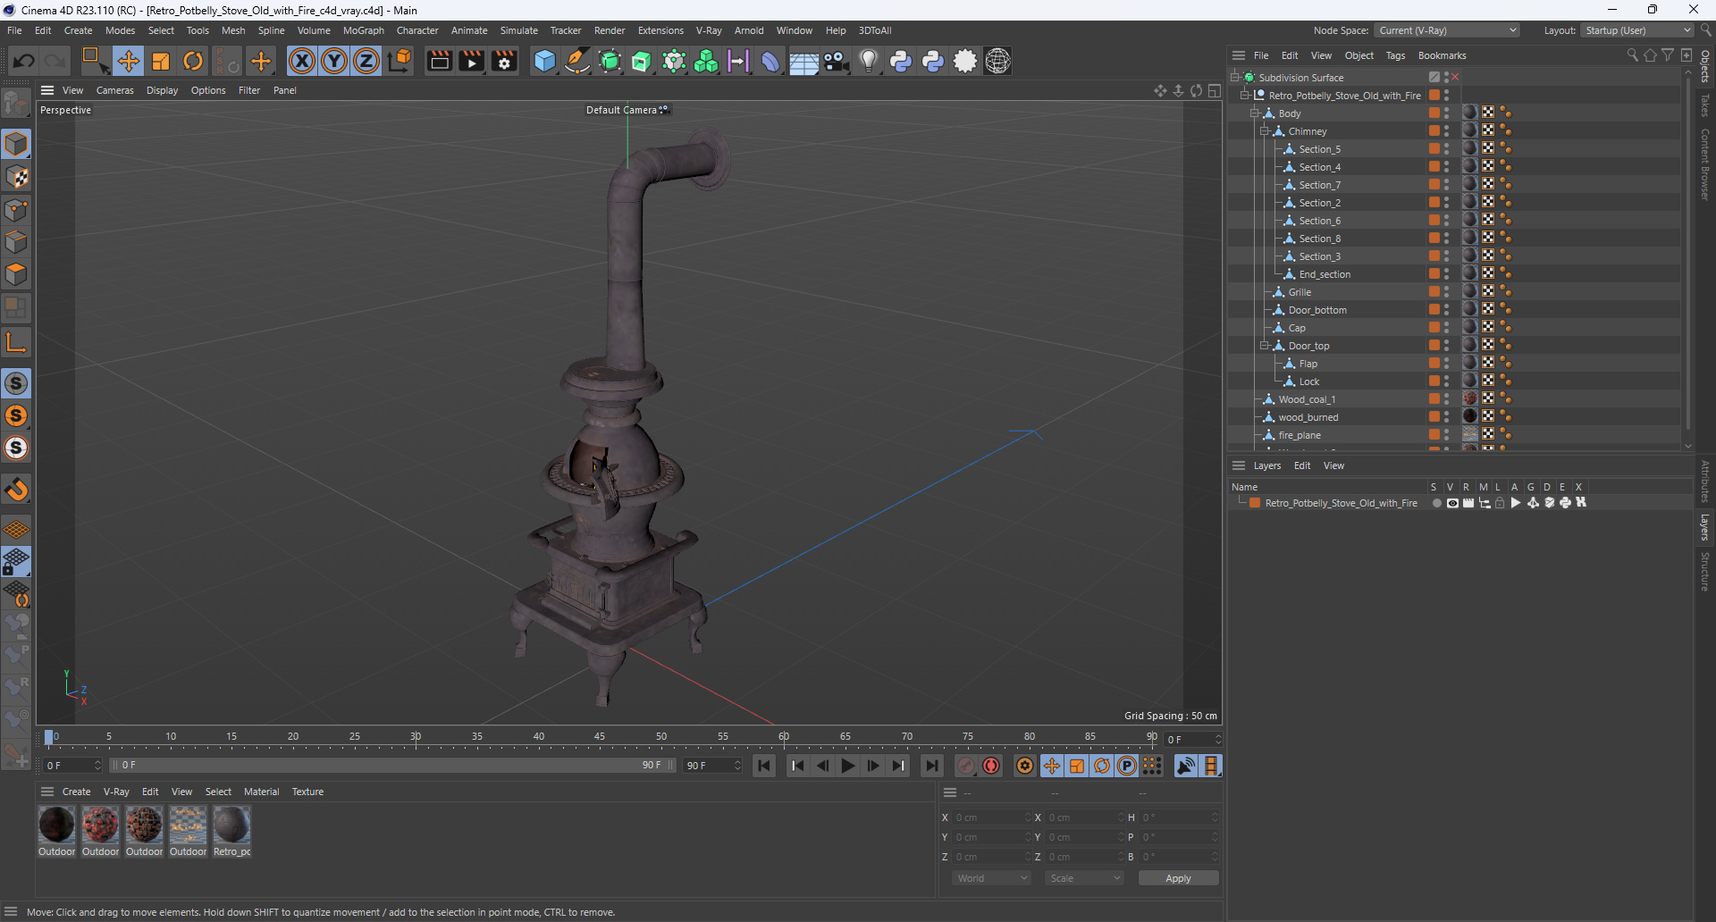Image resolution: width=1716 pixels, height=922 pixels.
Task: Toggle Y axis lock
Action: [x=334, y=61]
